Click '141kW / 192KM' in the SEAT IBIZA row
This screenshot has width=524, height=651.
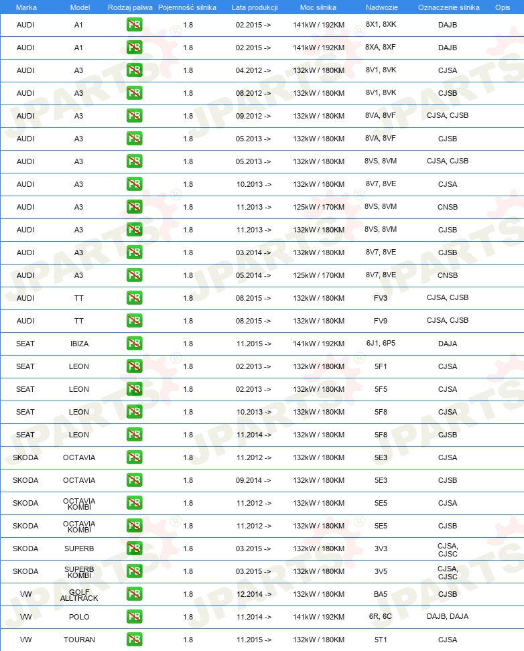tap(319, 344)
